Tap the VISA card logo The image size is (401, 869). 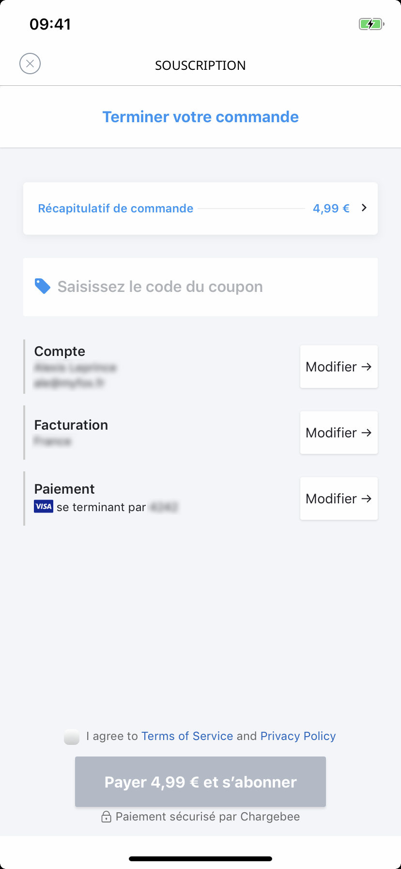[x=44, y=507]
